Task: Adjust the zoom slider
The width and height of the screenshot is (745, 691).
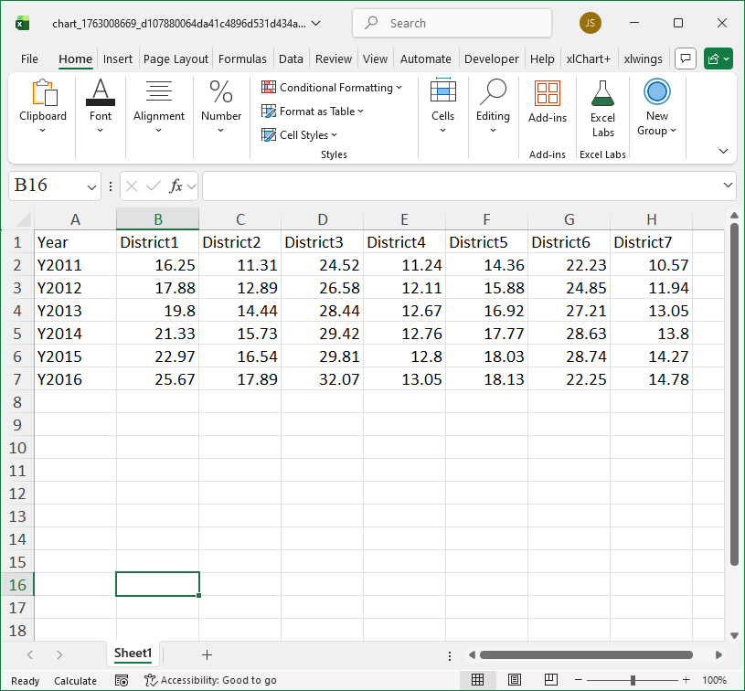Action: [633, 681]
